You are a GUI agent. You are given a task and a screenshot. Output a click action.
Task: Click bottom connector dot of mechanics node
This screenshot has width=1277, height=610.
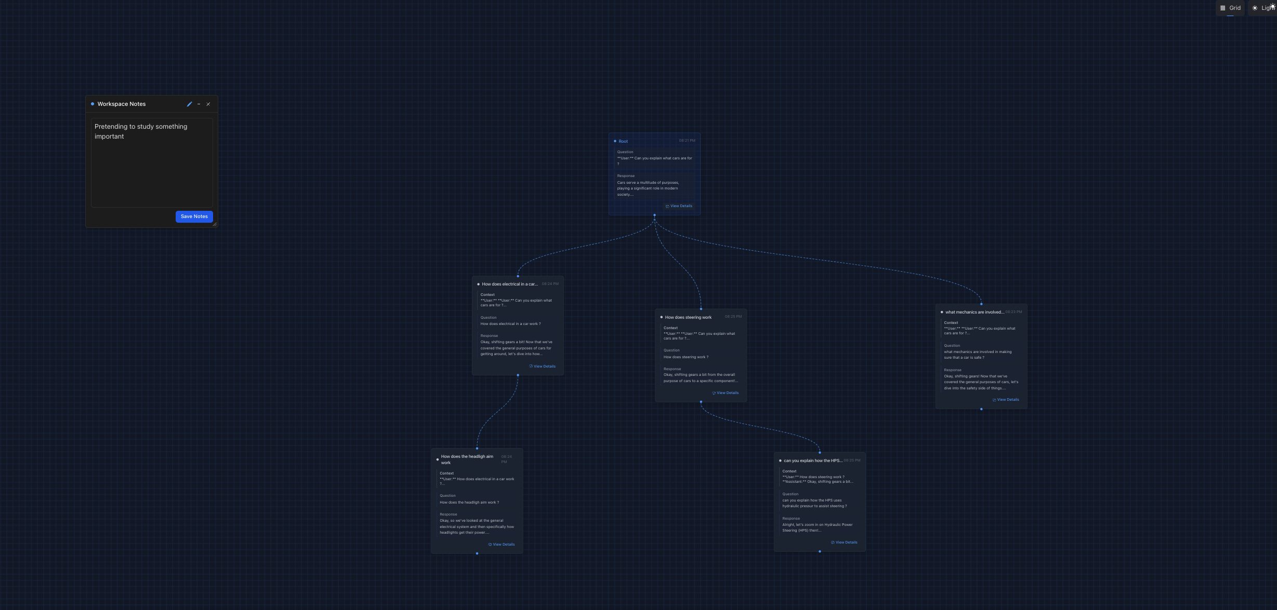point(981,409)
